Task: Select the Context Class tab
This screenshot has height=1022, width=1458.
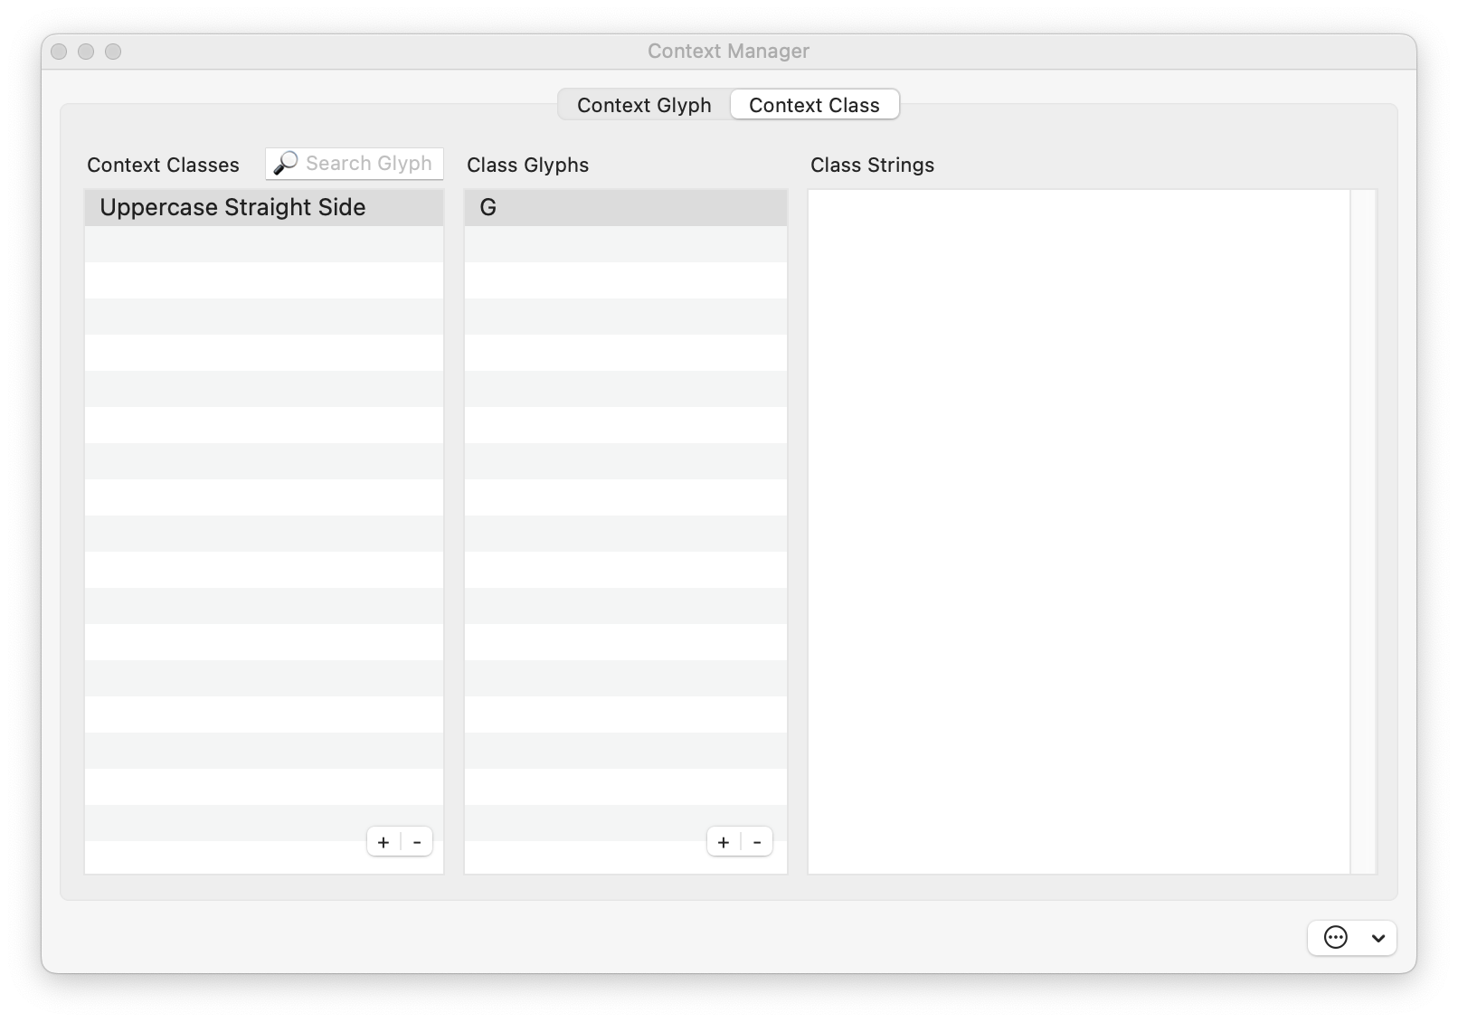Action: pos(814,105)
